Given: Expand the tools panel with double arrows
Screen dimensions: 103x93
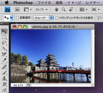Looking at the screenshot, I should click(1, 24).
